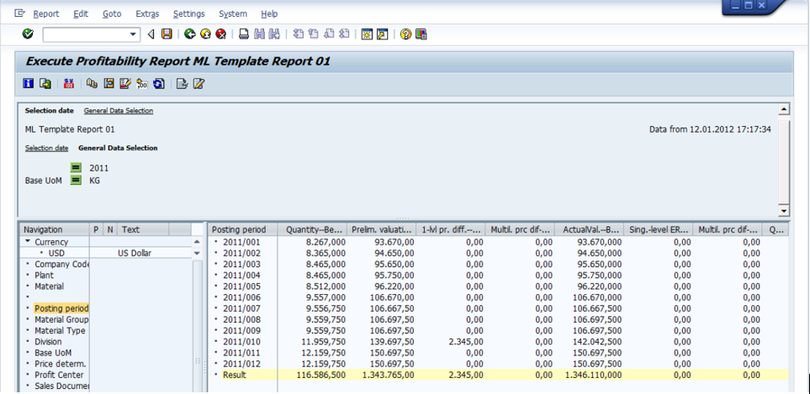
Task: Click the Next Page icon
Action: (329, 34)
